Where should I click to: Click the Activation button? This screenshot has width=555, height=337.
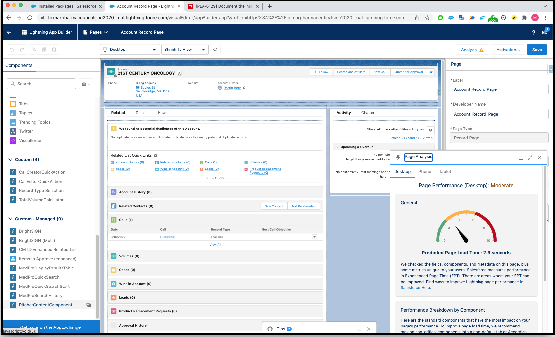tap(508, 50)
